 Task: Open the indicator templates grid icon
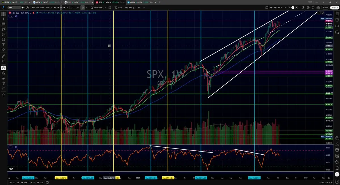click(109, 7)
